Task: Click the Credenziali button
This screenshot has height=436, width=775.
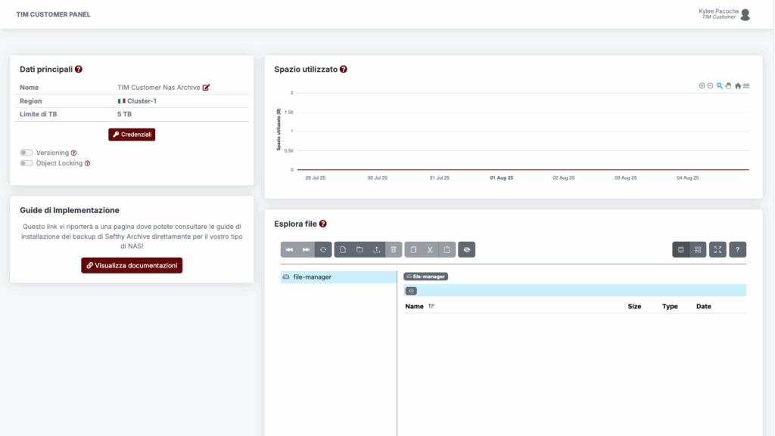Action: pyautogui.click(x=132, y=135)
